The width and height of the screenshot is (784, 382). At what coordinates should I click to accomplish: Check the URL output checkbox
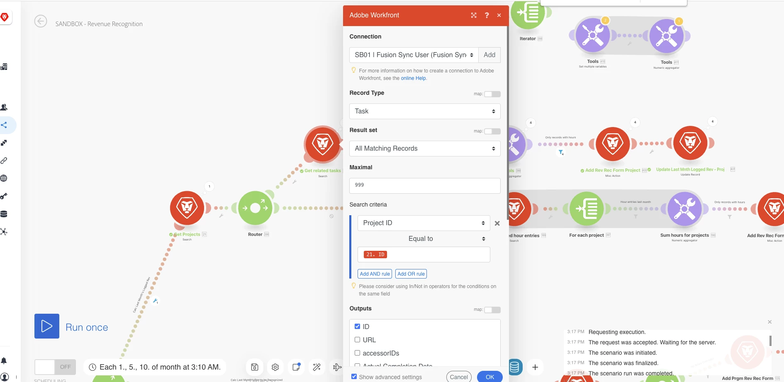[357, 340]
